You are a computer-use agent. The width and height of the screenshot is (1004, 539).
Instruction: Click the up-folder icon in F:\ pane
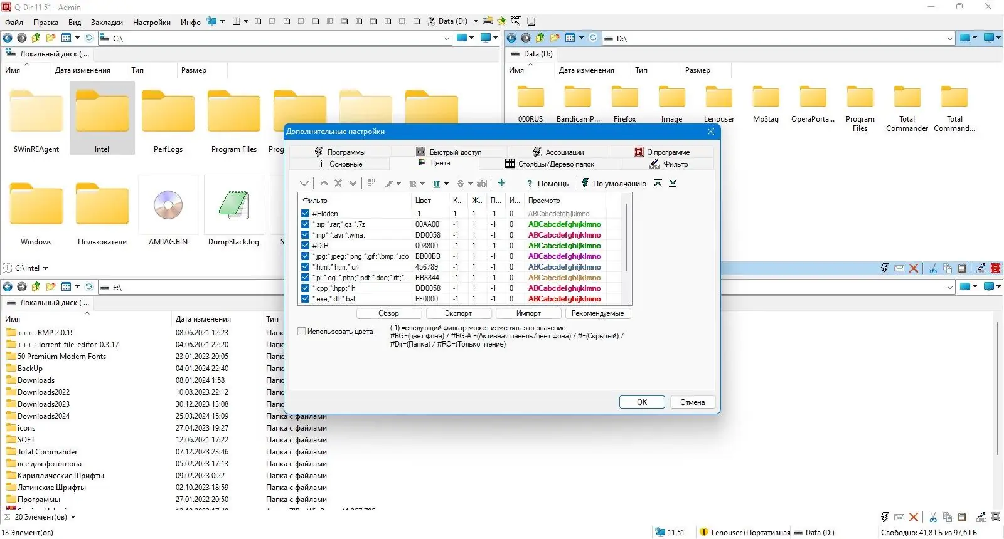(x=36, y=287)
